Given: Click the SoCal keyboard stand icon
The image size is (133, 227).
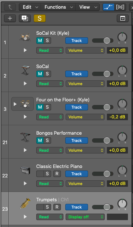Looking at the screenshot, I should 25,70.
